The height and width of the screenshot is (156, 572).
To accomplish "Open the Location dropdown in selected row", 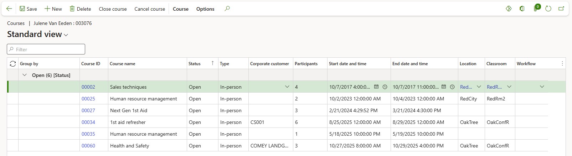I will 479,87.
